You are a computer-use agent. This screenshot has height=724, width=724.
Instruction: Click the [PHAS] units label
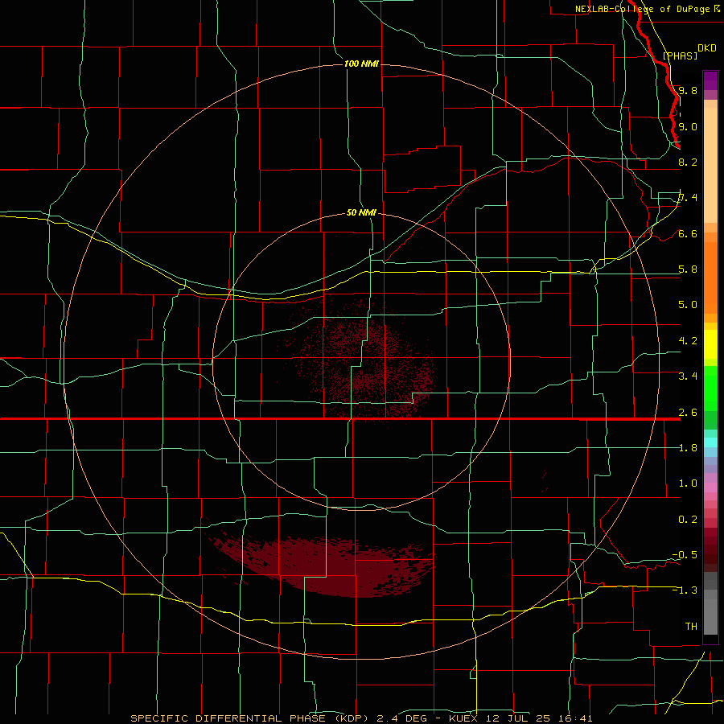point(680,56)
